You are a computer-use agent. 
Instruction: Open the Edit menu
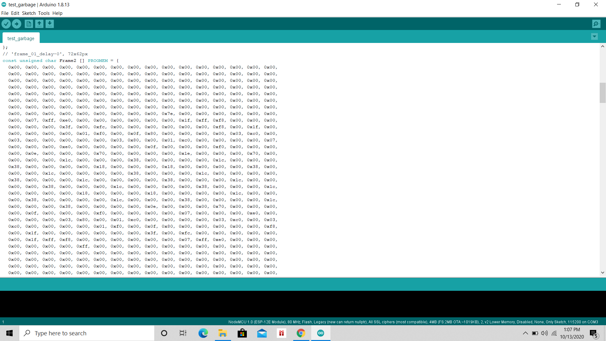point(15,13)
